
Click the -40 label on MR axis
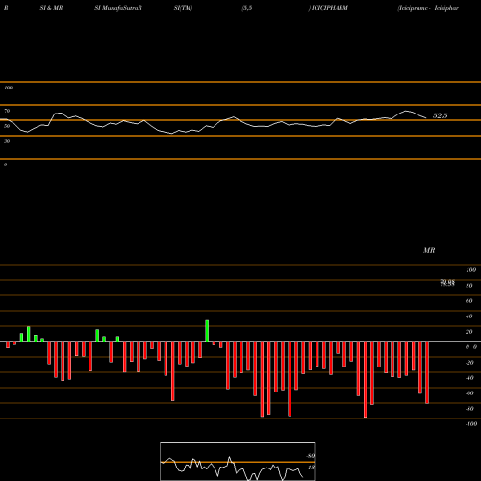click(469, 378)
